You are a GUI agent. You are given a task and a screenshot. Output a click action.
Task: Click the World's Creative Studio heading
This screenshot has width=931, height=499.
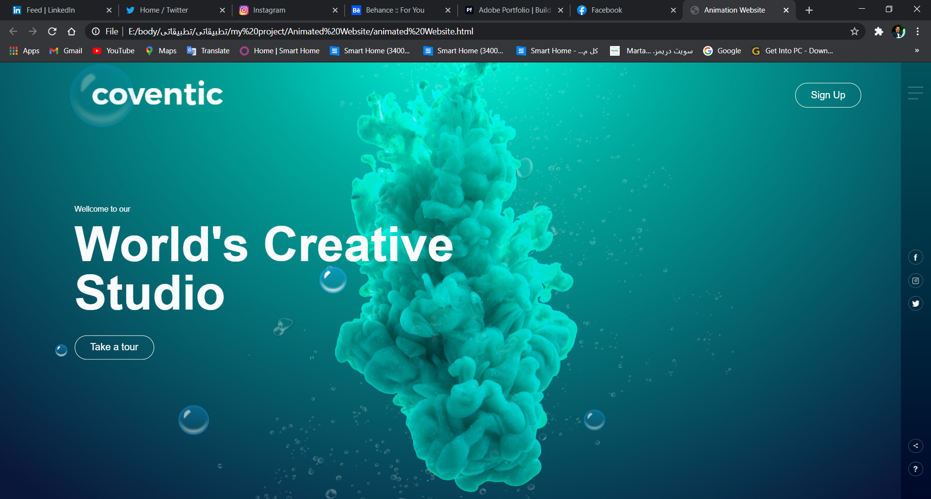point(264,268)
